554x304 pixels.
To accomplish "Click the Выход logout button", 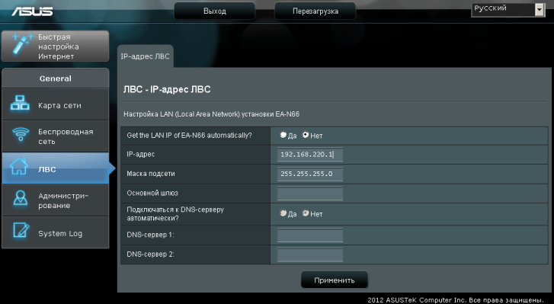I will point(214,11).
